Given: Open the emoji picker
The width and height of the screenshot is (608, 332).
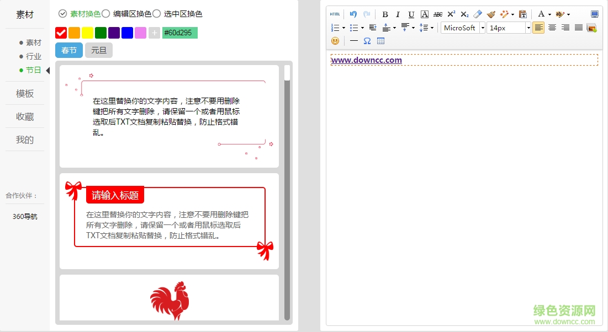Looking at the screenshot, I should pos(335,40).
